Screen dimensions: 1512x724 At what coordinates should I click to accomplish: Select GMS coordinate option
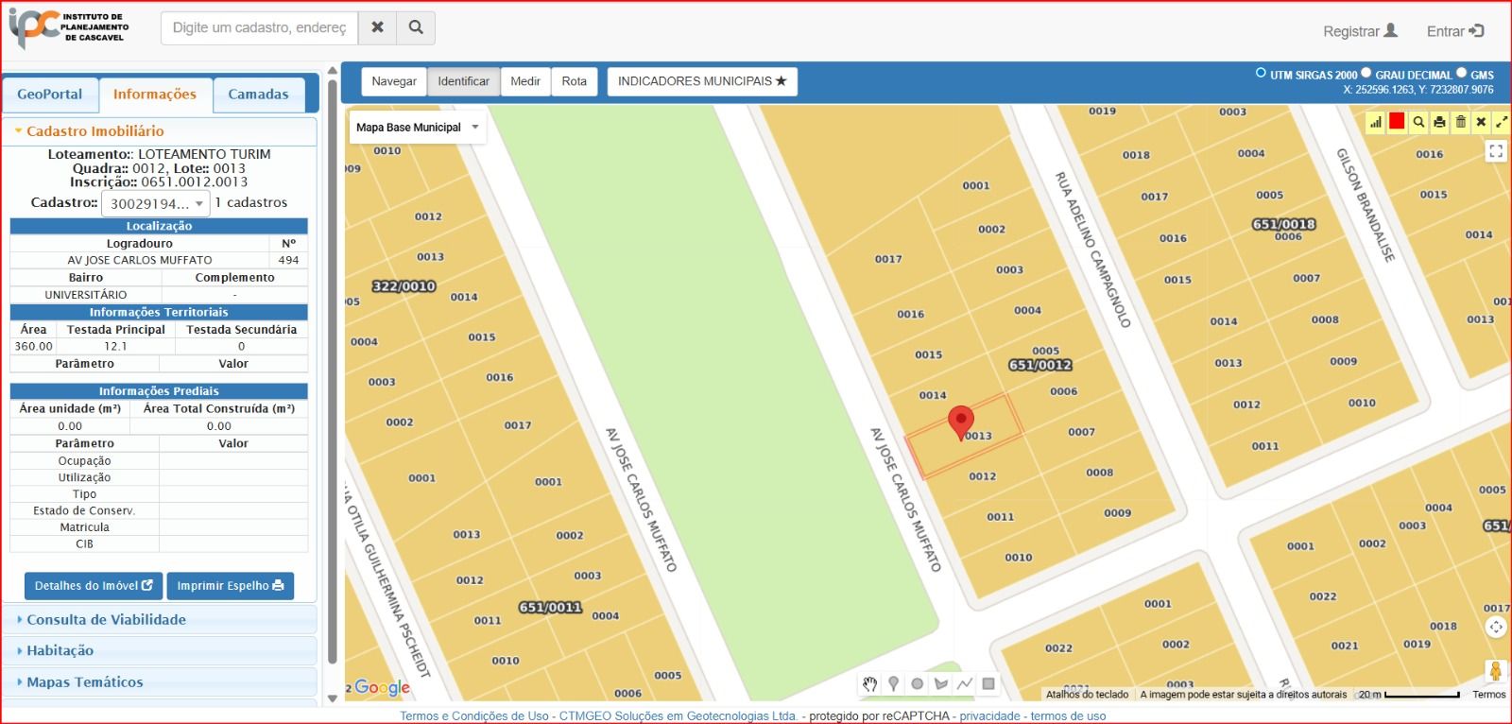click(x=1461, y=73)
